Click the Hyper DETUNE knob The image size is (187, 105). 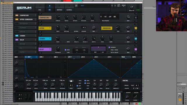pyautogui.click(x=66, y=27)
